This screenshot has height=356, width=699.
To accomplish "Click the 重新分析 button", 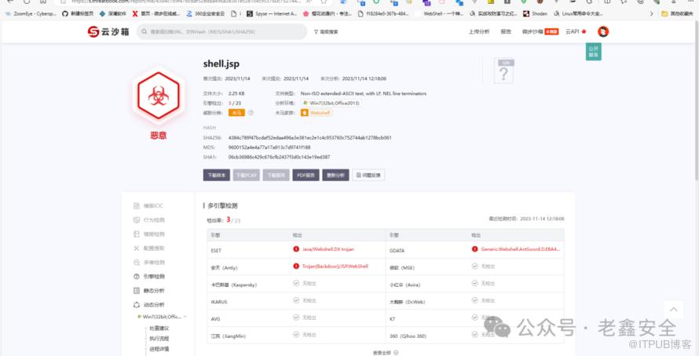I will [335, 175].
